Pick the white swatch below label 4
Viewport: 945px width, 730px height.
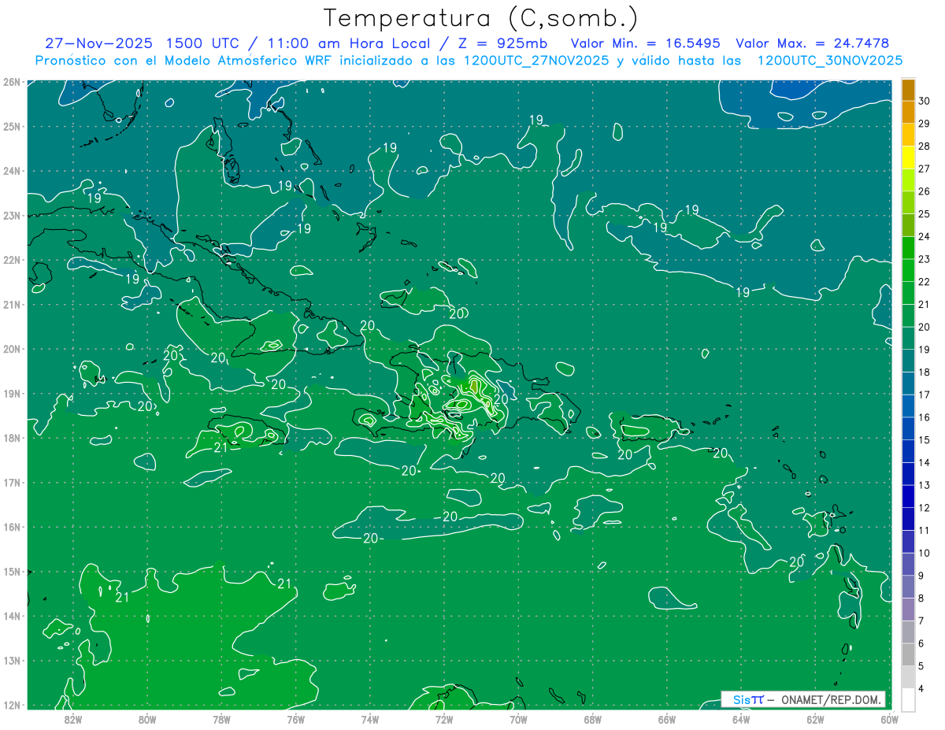pyautogui.click(x=908, y=699)
